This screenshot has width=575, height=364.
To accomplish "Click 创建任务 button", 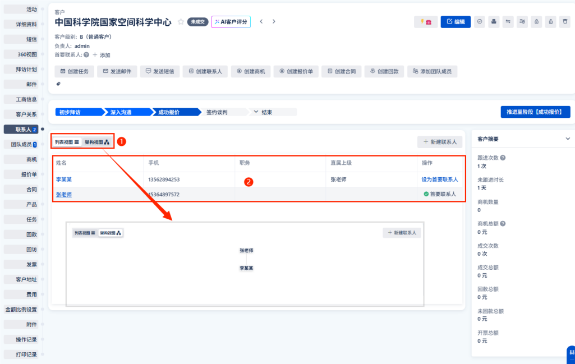I will [75, 71].
